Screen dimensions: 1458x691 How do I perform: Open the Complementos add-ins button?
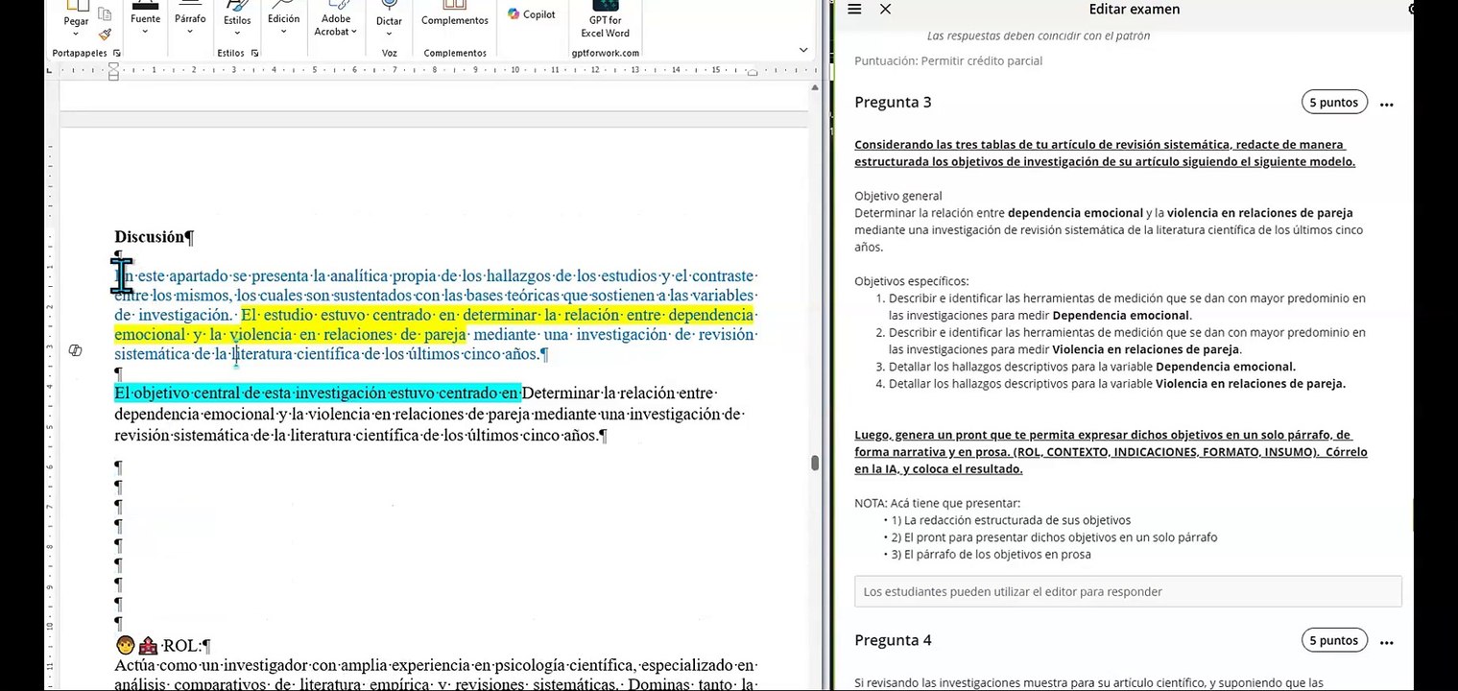click(455, 13)
